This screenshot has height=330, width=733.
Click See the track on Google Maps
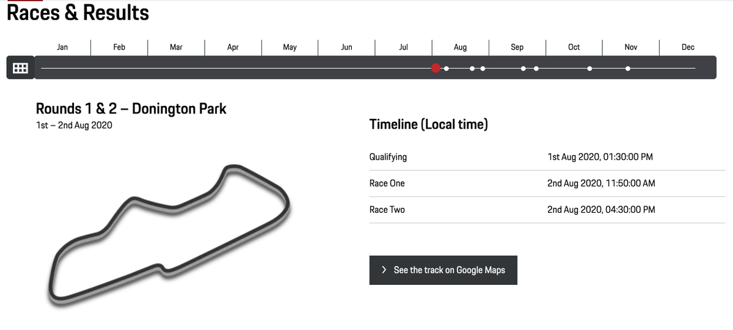[443, 270]
